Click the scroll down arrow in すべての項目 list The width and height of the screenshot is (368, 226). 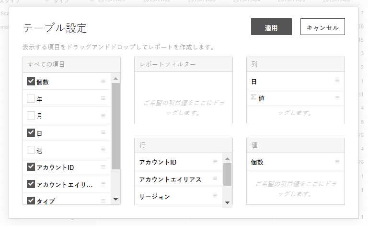(115, 199)
